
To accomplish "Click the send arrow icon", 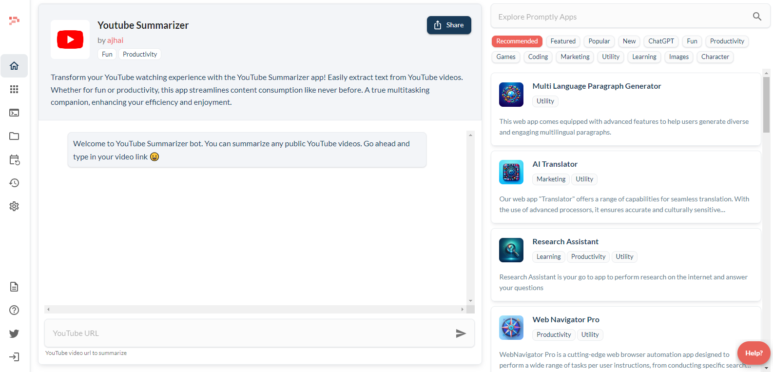I will [461, 333].
